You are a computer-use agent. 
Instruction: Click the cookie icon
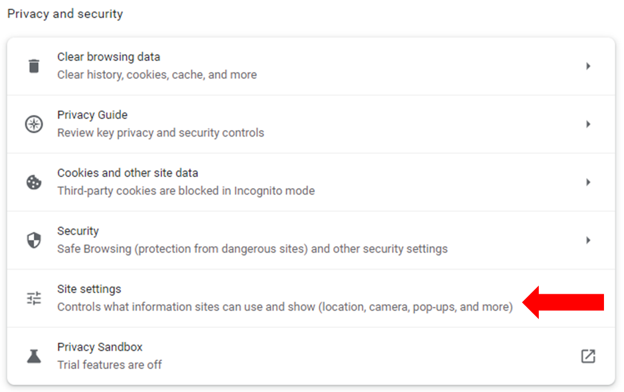click(x=34, y=182)
